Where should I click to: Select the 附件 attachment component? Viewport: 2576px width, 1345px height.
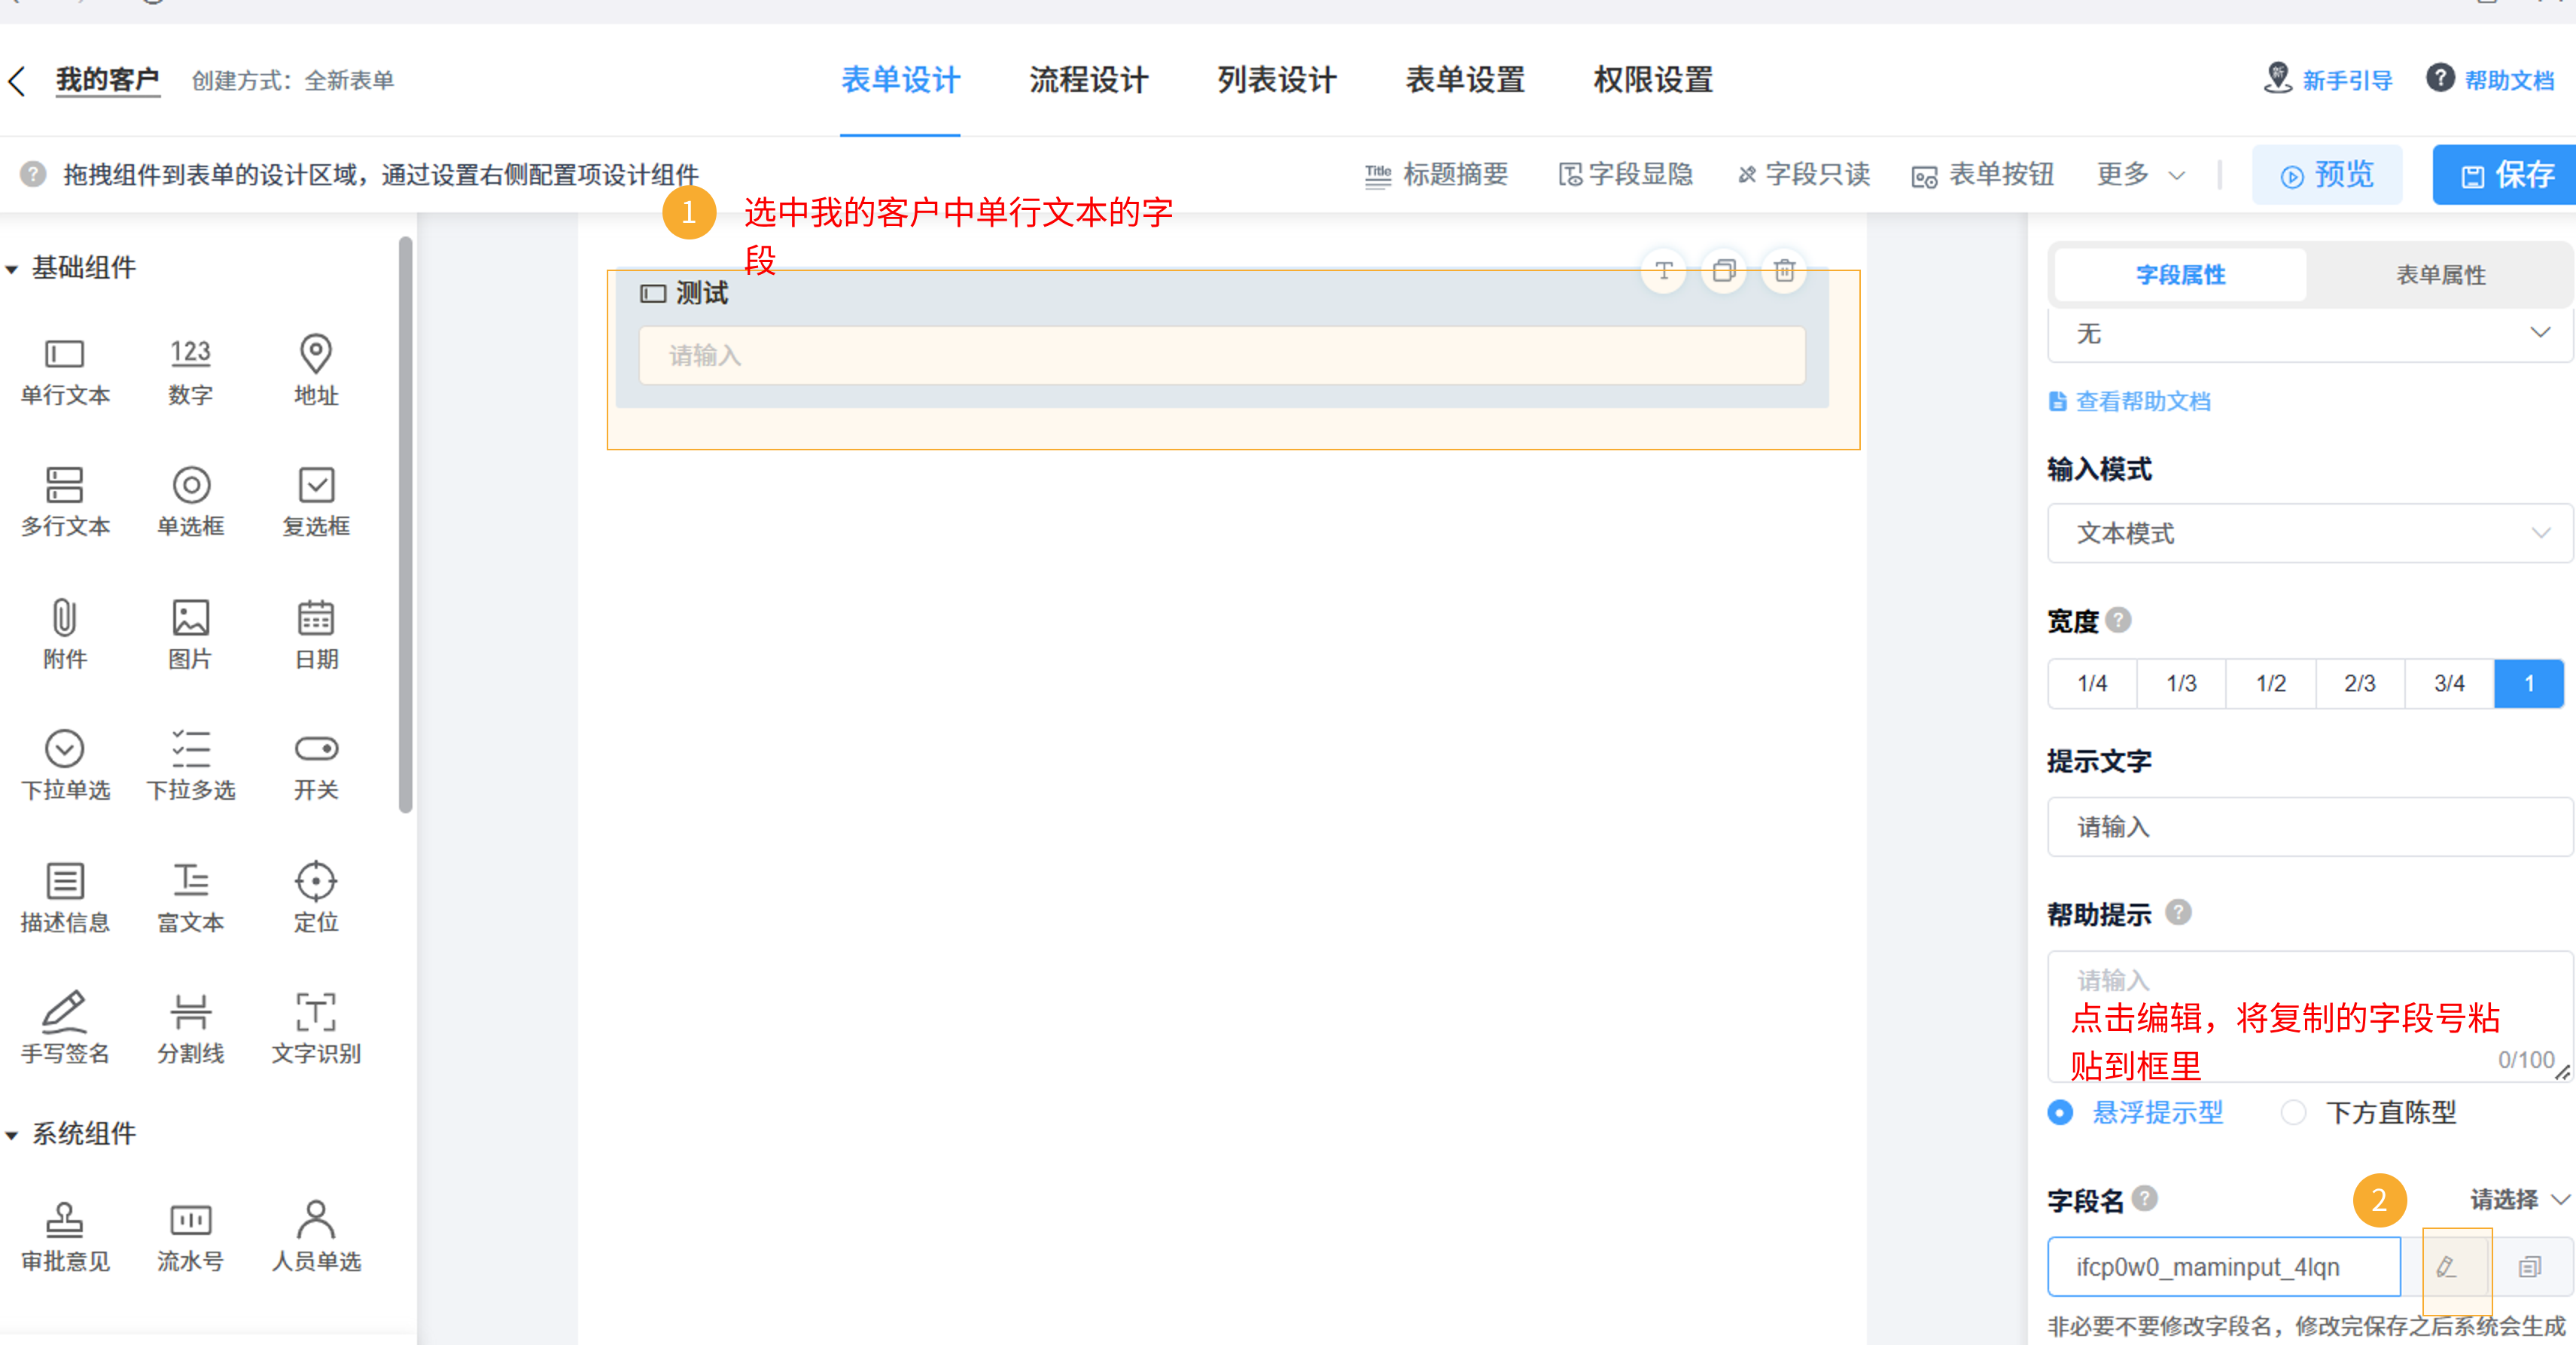click(x=65, y=635)
